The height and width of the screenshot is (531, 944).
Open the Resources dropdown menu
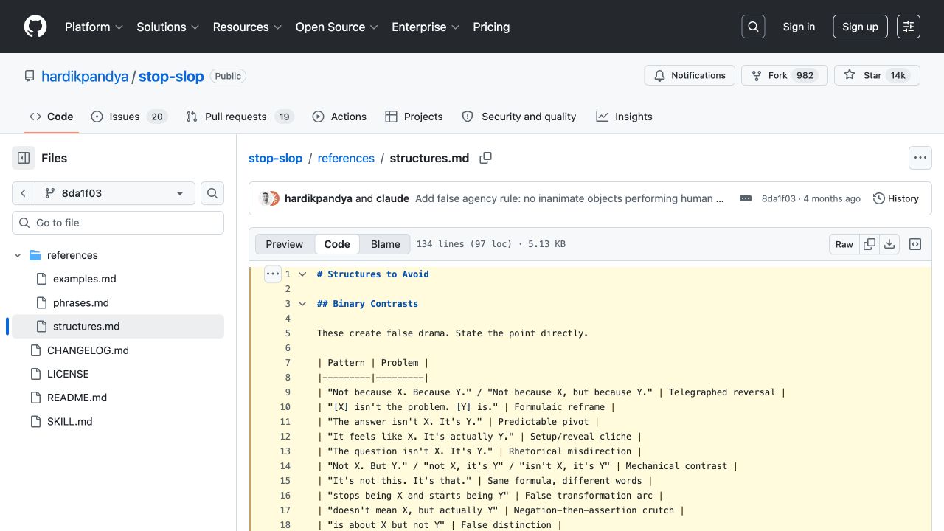tap(247, 27)
